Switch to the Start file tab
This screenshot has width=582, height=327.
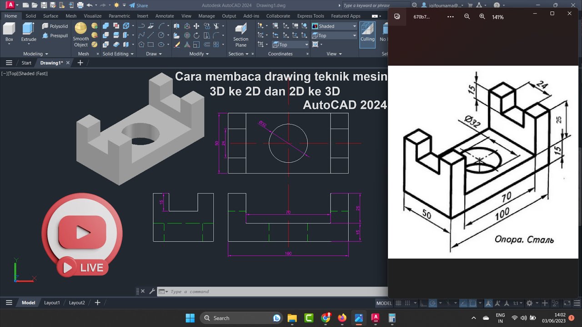coord(26,63)
